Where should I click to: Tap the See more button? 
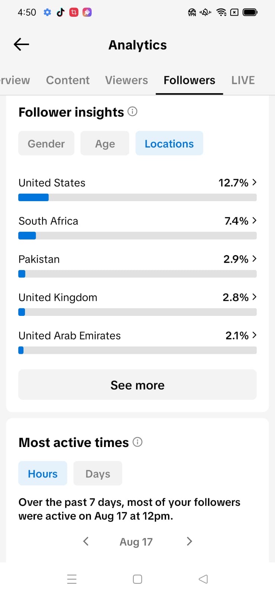pos(137,385)
